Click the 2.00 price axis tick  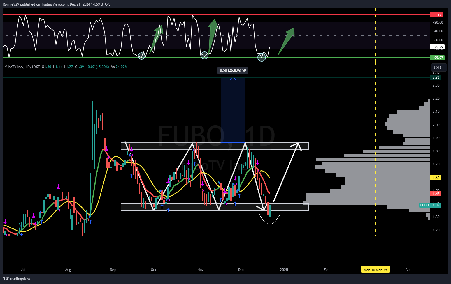point(436,125)
